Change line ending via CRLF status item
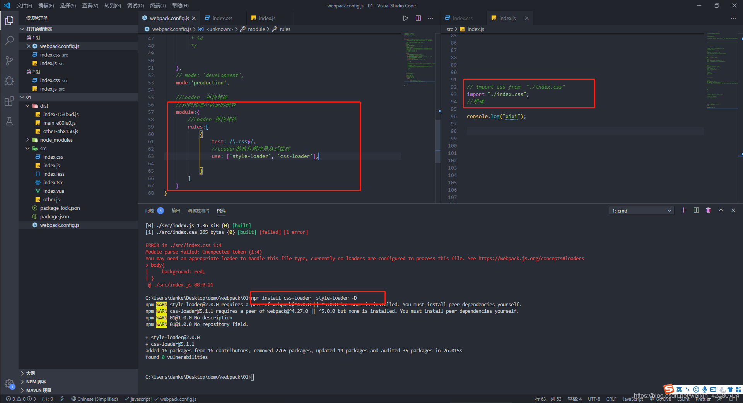The height and width of the screenshot is (403, 743). pyautogui.click(x=611, y=399)
